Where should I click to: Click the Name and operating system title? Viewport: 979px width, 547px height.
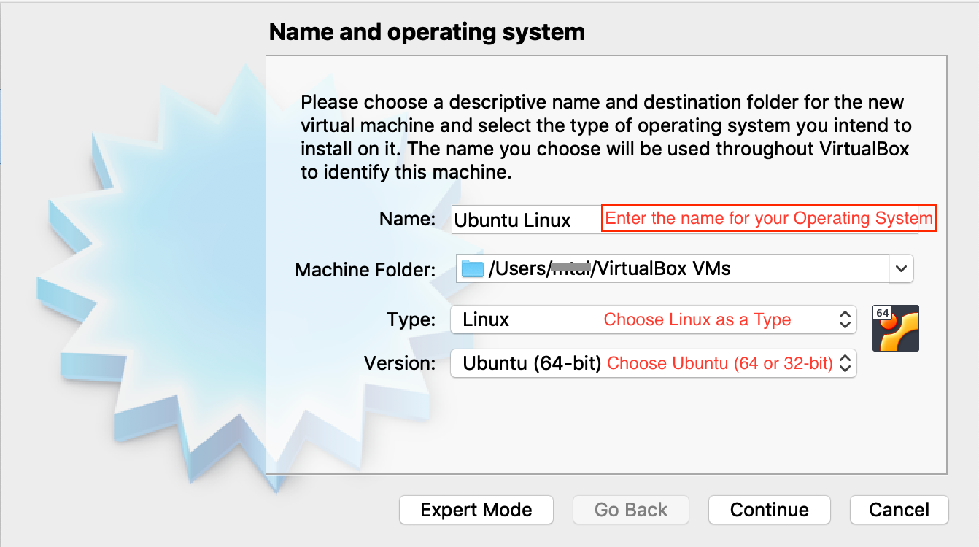tap(427, 31)
